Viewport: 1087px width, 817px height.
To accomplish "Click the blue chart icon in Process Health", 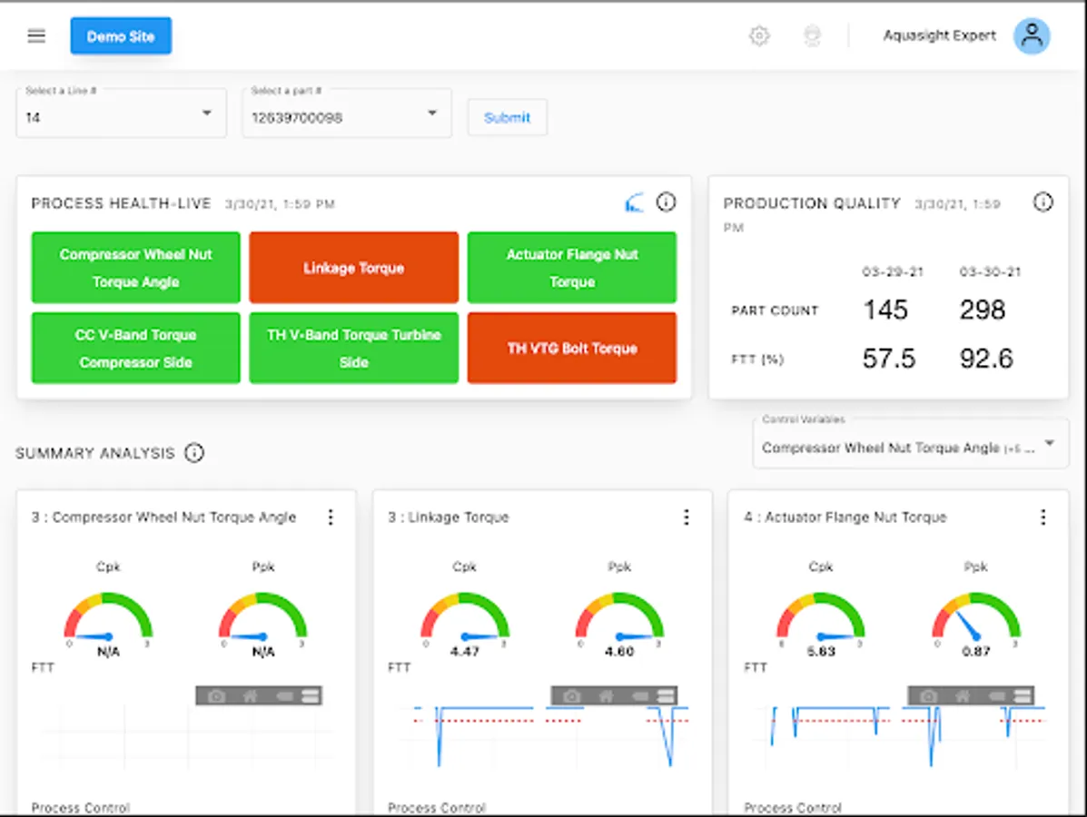I will (x=635, y=202).
